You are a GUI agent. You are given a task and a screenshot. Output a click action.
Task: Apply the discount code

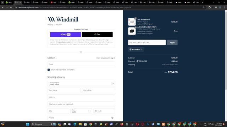pyautogui.click(x=172, y=42)
